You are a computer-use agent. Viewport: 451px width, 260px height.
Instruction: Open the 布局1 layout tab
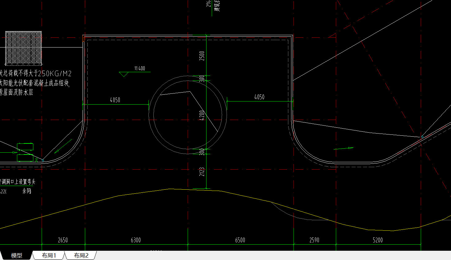(49, 255)
